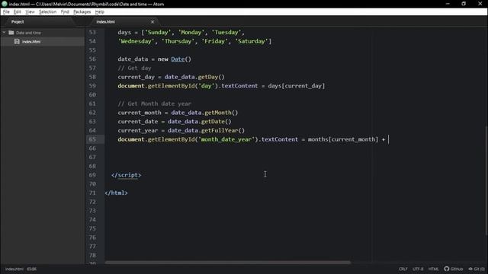The image size is (488, 274).
Task: Click the script closing tag on line 69
Action: [126, 175]
